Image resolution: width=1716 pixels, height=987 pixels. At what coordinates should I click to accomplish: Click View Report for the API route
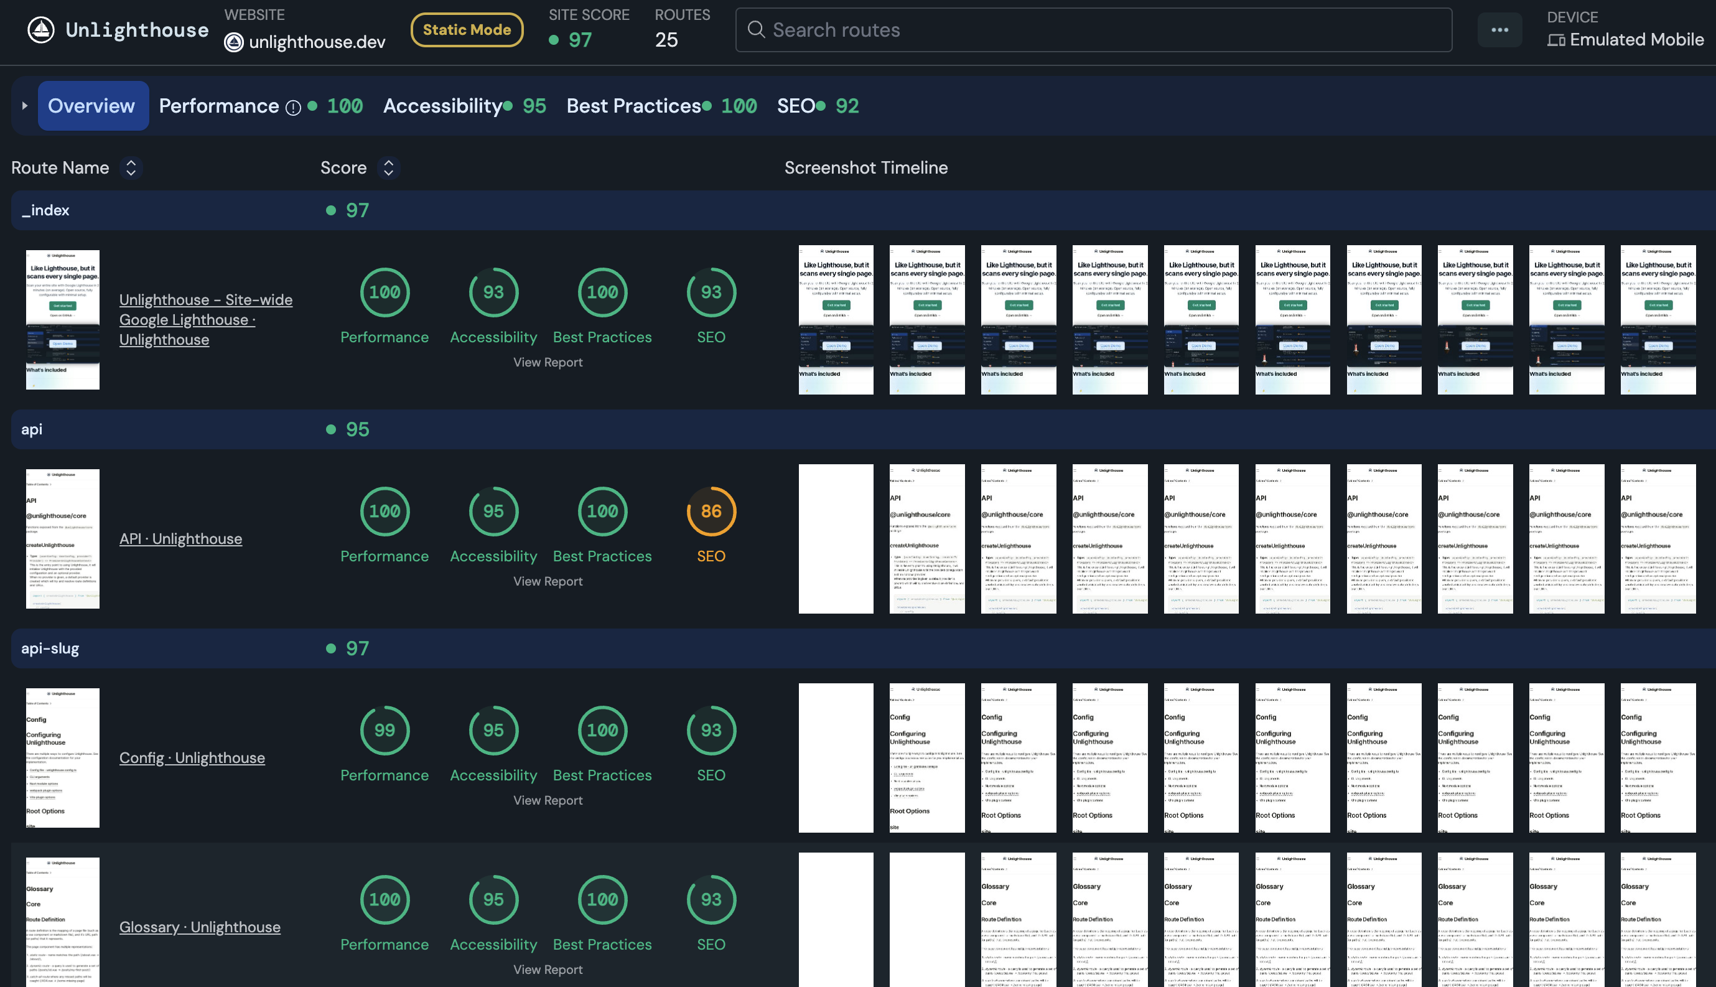coord(548,581)
